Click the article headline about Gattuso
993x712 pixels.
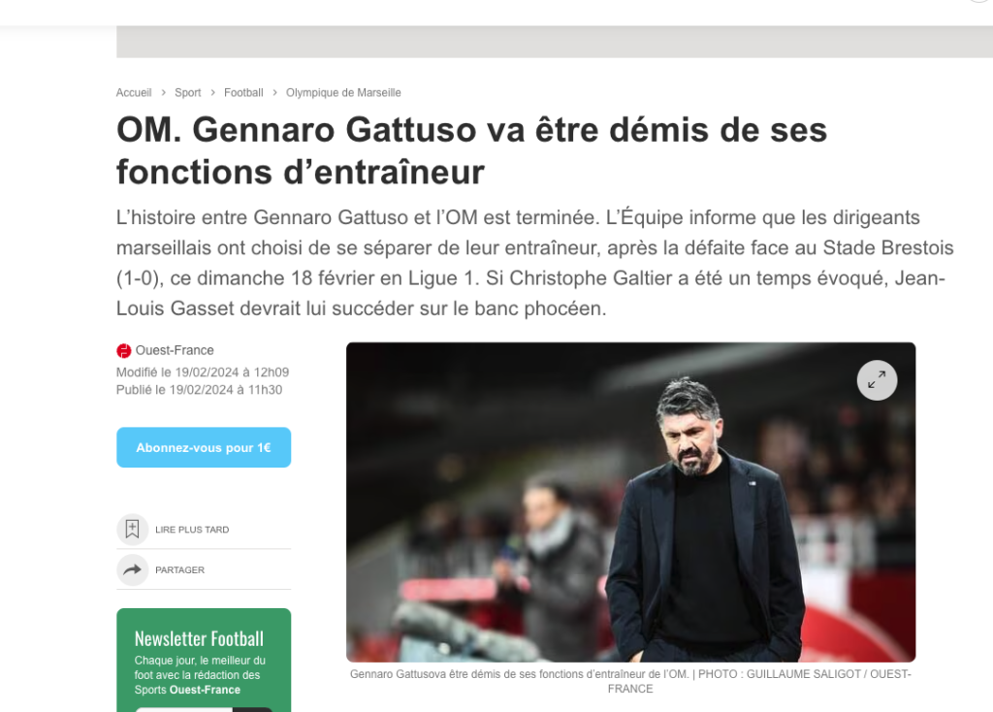[x=472, y=150]
